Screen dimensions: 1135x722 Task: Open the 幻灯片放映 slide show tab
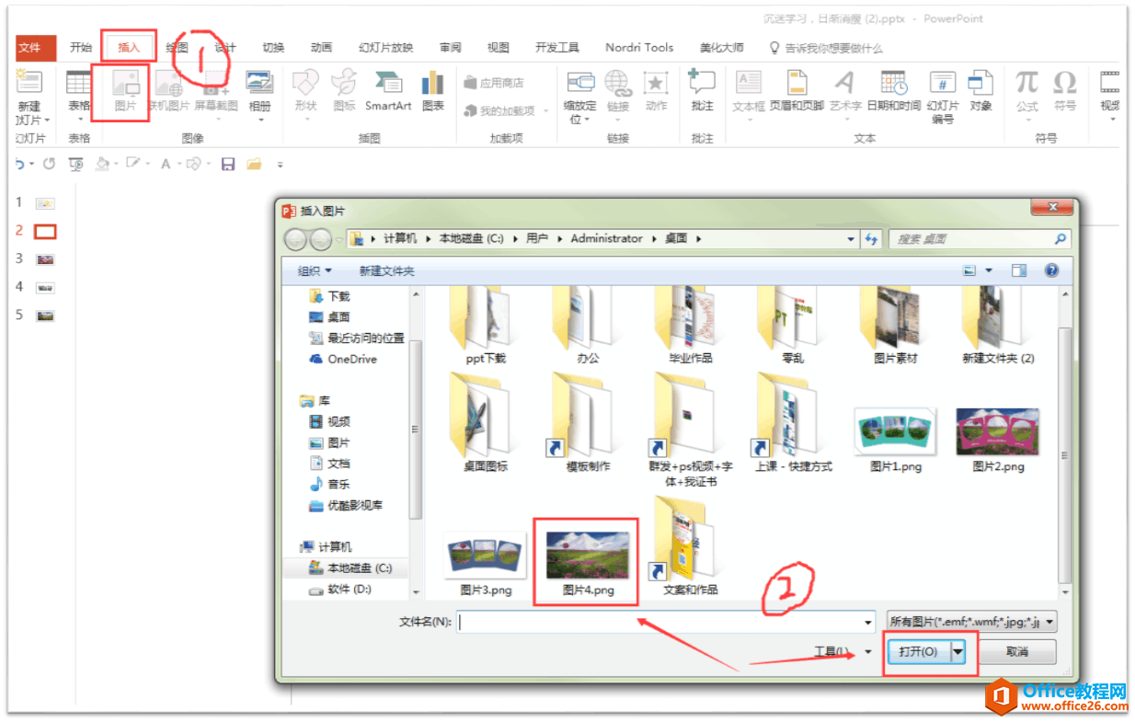point(385,48)
